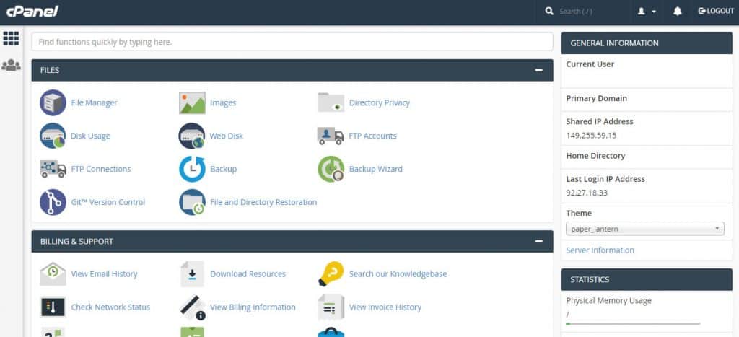Click the shared IP 149.255.59.15
The height and width of the screenshot is (337, 739).
pyautogui.click(x=591, y=136)
